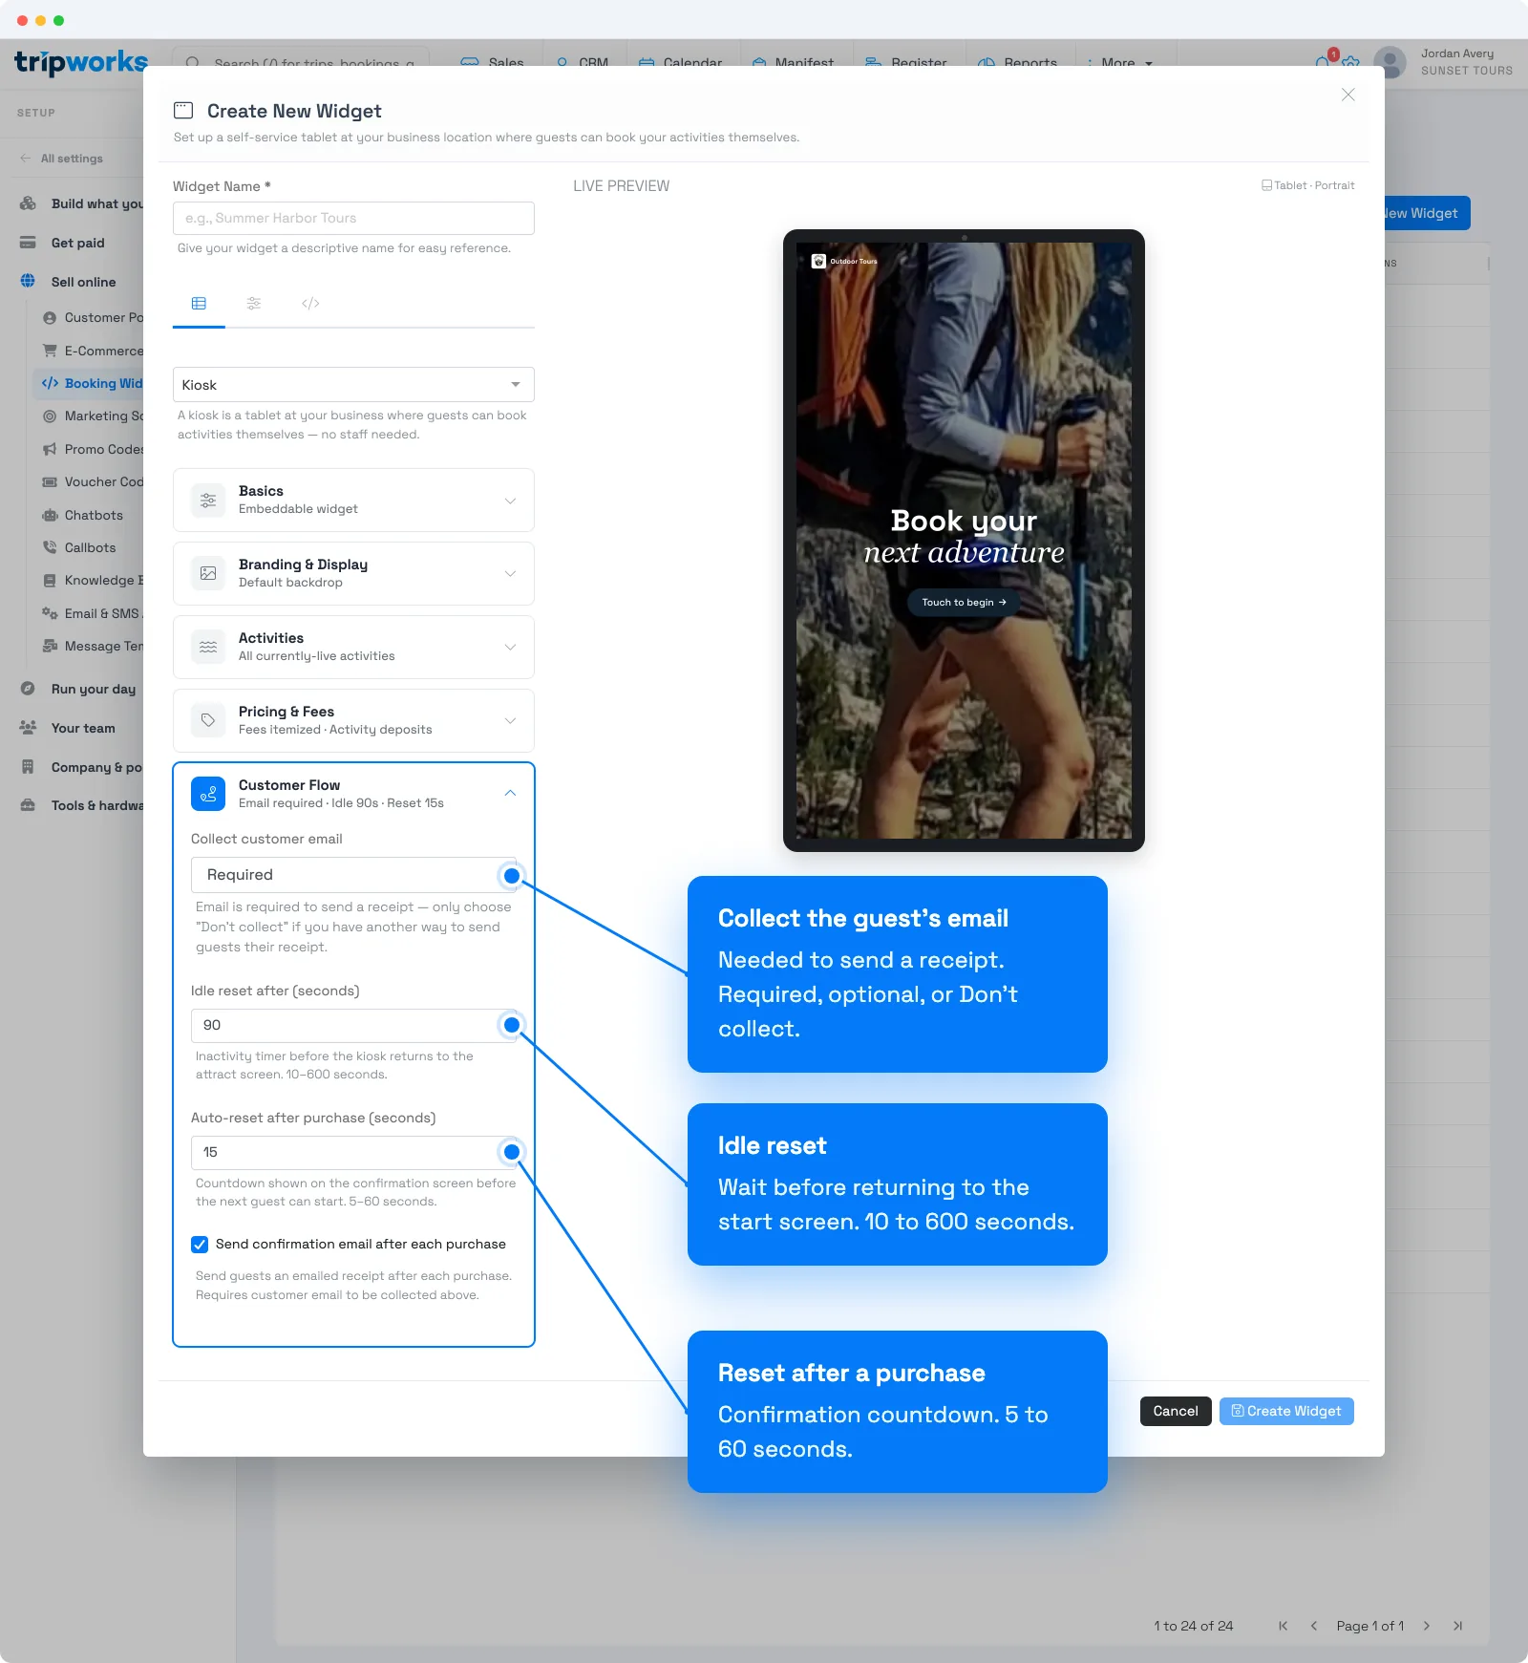This screenshot has width=1528, height=1663.
Task: Select Booking Widgets in sidebar
Action: tap(90, 383)
